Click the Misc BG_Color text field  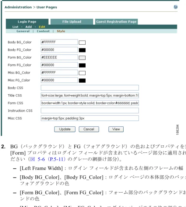tap(59, 73)
